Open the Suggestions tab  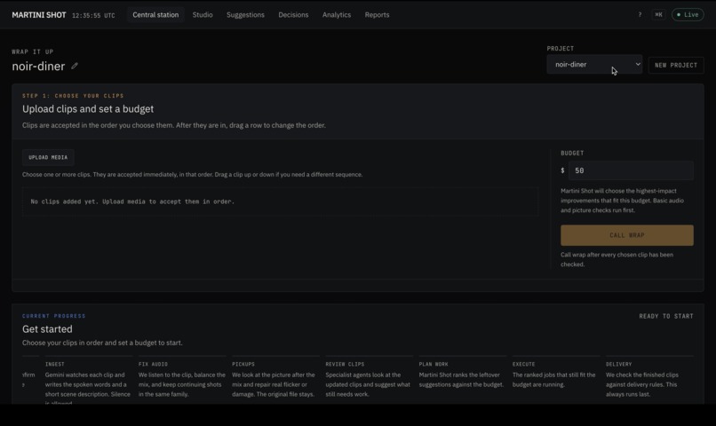click(x=245, y=14)
